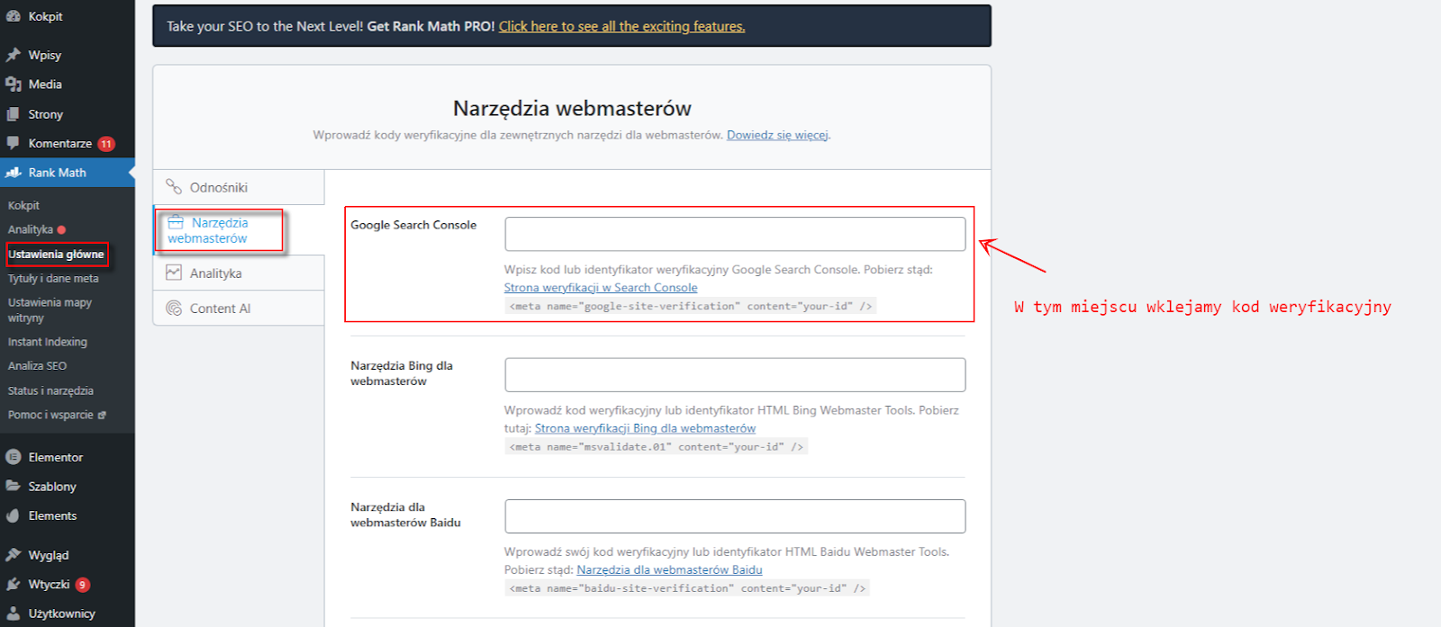The height and width of the screenshot is (627, 1441).
Task: Click the red dot next to Analityka
Action: pyautogui.click(x=61, y=229)
